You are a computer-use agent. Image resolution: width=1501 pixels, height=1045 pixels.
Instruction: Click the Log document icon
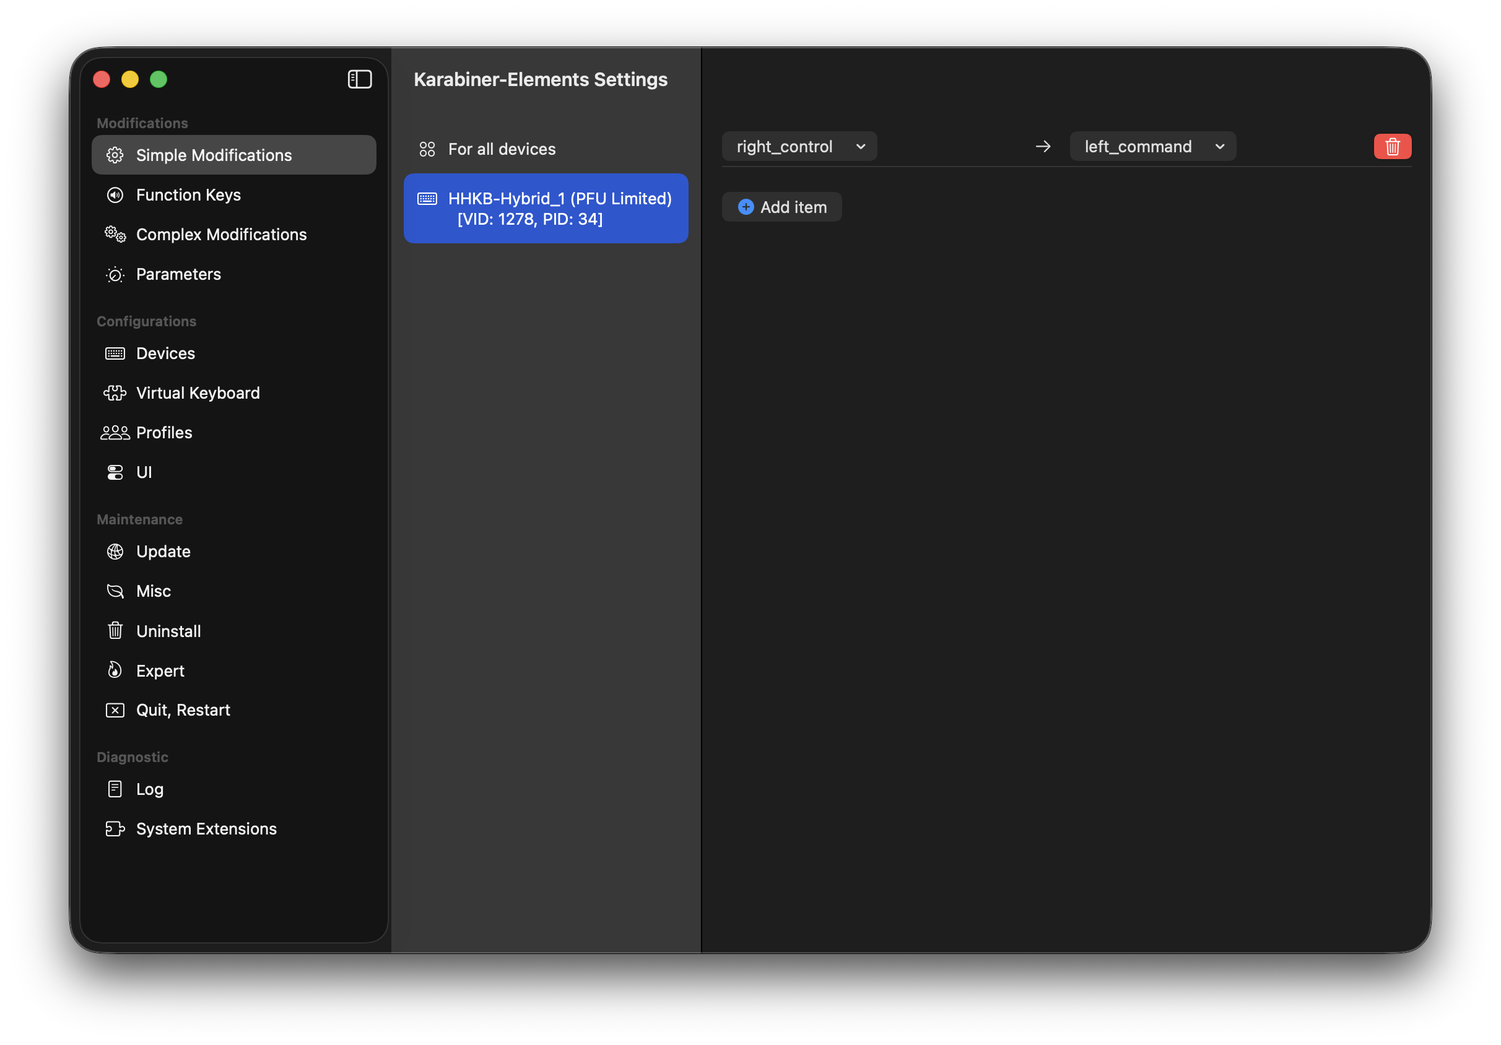tap(115, 789)
